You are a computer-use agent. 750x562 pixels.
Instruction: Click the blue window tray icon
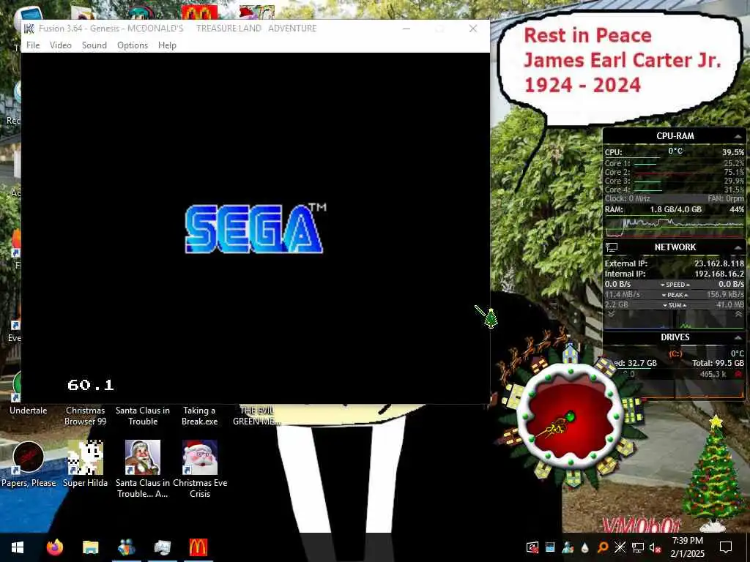(x=550, y=547)
